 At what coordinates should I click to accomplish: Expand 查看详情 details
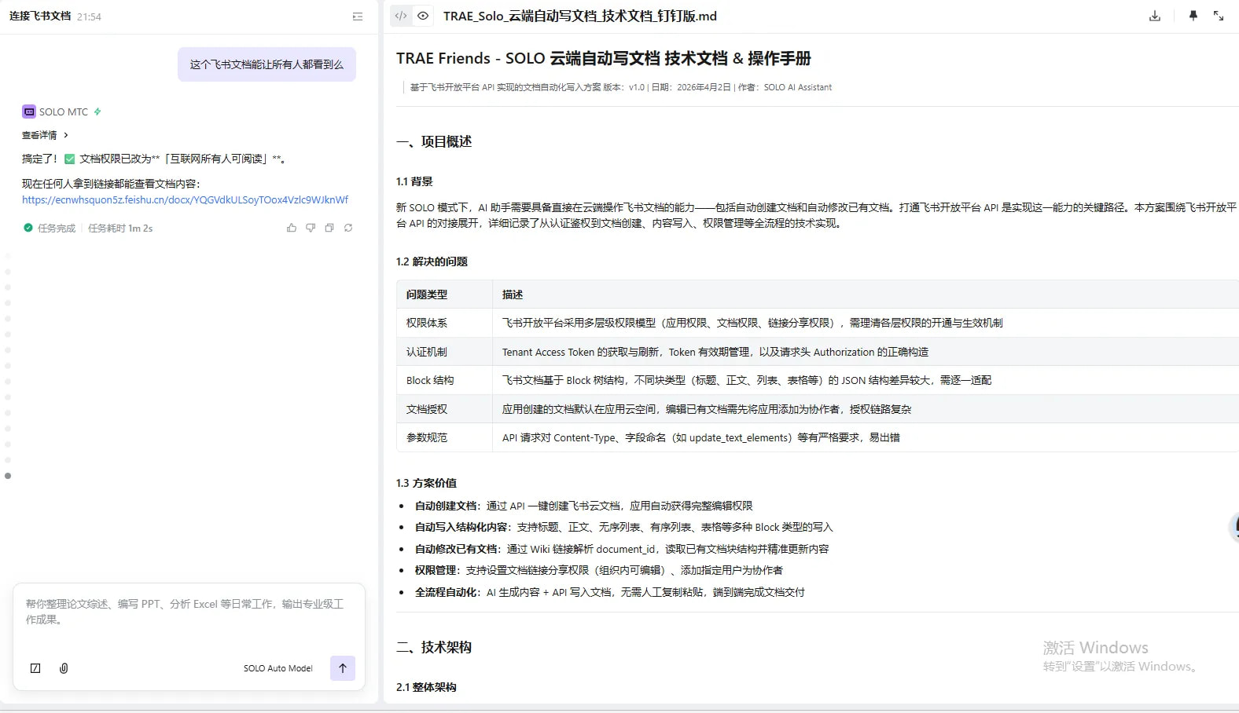(x=45, y=135)
